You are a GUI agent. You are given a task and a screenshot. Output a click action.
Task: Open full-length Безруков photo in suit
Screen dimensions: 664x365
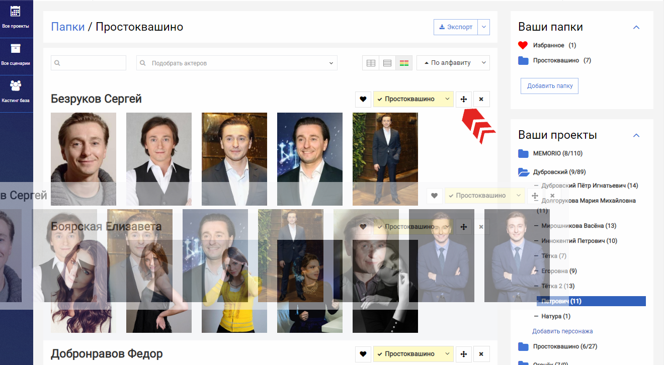[x=385, y=159]
